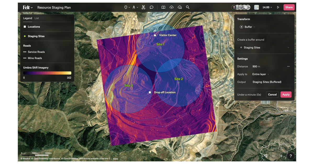Expand the Buffer transform type dropdown
This screenshot has height=164, width=314.
[247, 27]
